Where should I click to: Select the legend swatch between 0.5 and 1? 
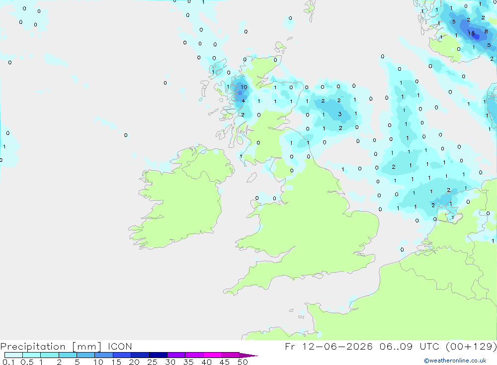(32, 355)
